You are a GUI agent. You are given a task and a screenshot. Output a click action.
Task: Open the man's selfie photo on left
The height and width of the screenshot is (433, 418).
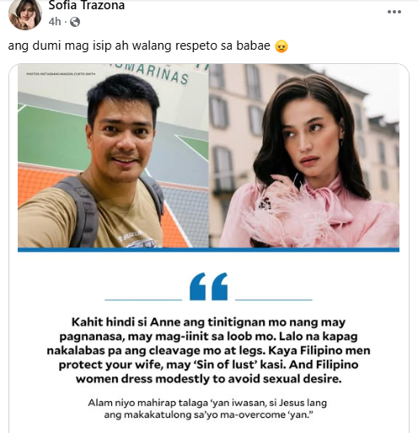pos(113,156)
